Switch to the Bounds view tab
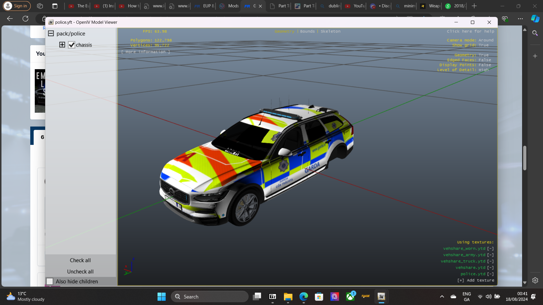Viewport: 543px width, 305px height. click(307, 31)
